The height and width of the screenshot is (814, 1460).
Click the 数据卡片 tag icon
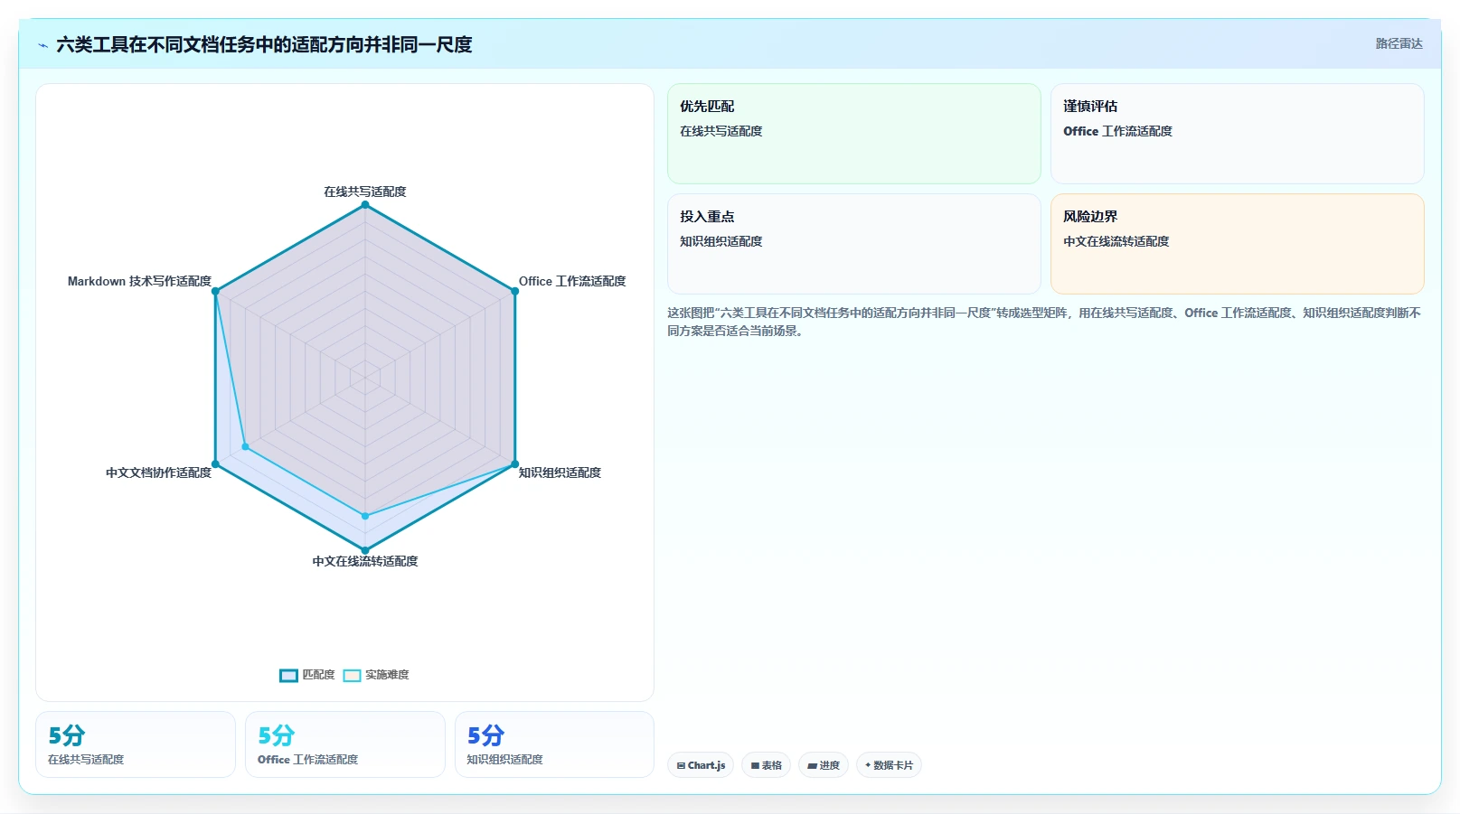[868, 765]
